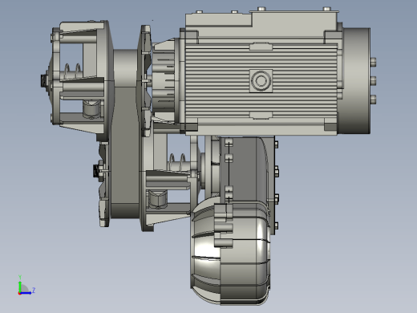Click the blue Z axis of the triad

(26, 293)
